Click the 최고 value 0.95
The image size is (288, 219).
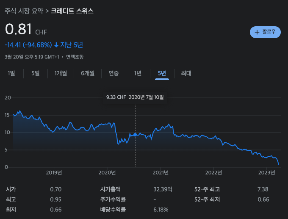[56, 200]
